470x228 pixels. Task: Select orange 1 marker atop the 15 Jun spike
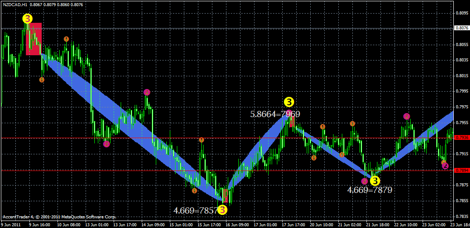tap(201, 139)
